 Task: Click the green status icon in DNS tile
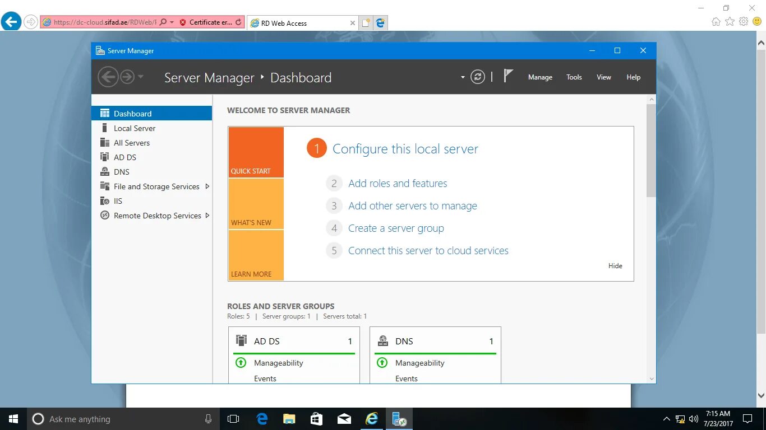coord(382,362)
